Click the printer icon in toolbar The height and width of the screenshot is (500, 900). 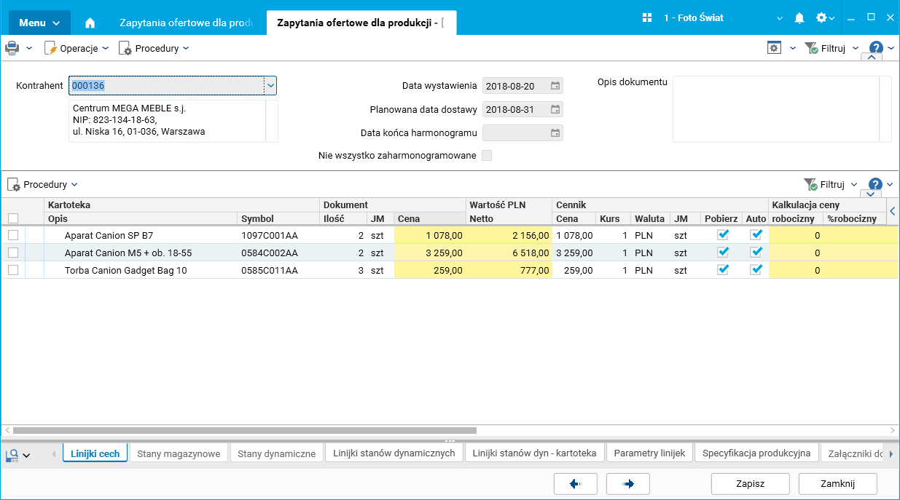click(x=12, y=48)
